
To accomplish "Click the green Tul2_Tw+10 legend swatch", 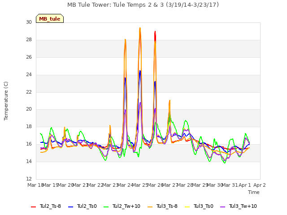I will pos(106,206).
